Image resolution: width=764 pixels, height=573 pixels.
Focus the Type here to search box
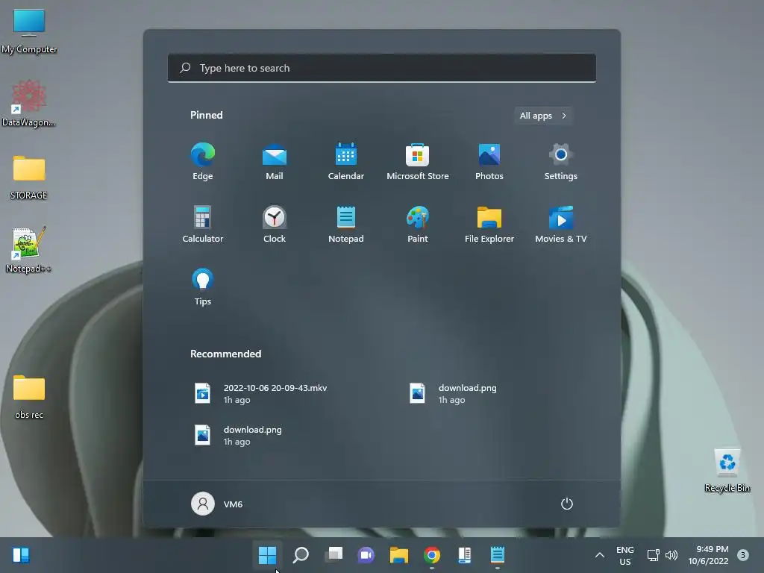click(x=382, y=68)
